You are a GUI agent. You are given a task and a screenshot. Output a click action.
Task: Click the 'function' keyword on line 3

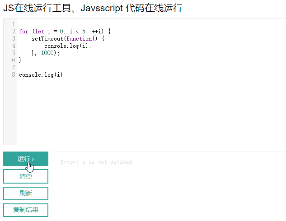79,39
